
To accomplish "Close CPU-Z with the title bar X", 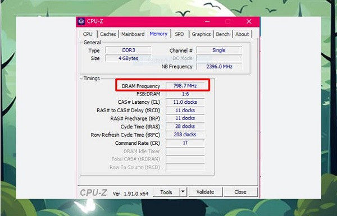I will click(x=249, y=21).
